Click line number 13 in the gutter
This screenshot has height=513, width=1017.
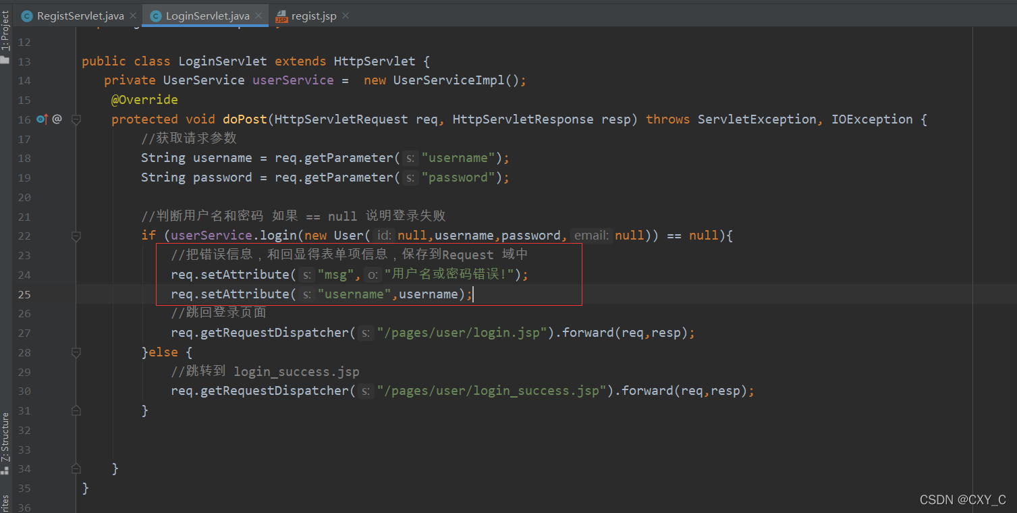pos(24,61)
